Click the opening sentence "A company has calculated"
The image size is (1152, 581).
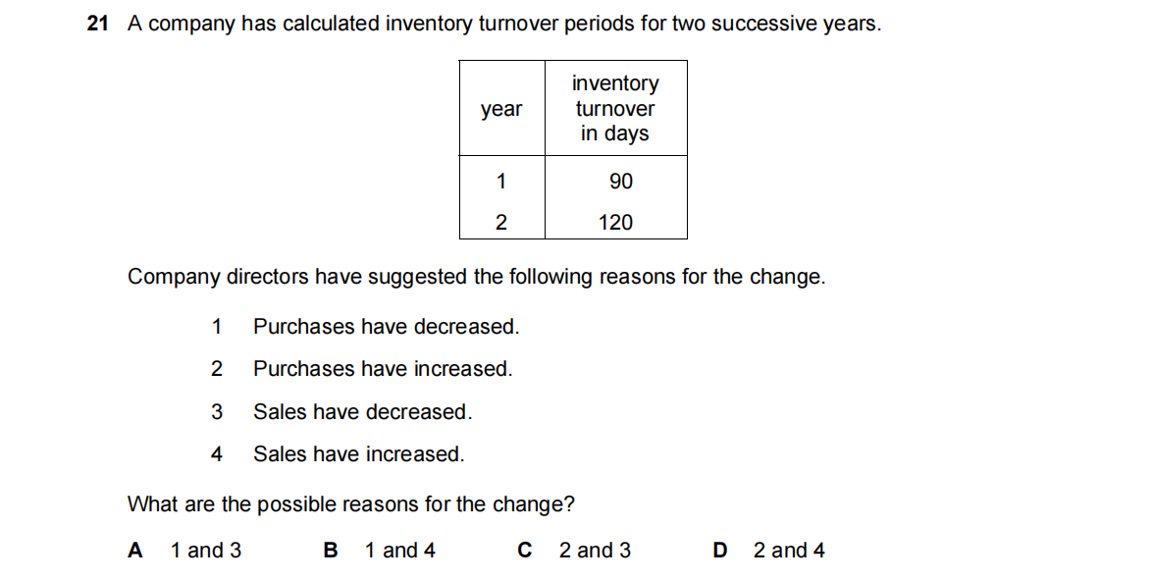pyautogui.click(x=504, y=25)
